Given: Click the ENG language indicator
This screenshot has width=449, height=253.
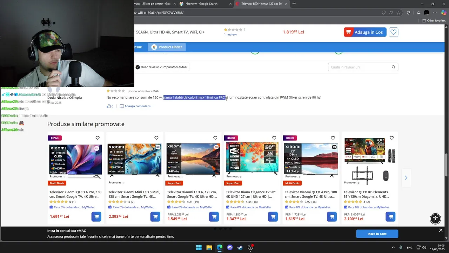Looking at the screenshot, I should pos(409,248).
